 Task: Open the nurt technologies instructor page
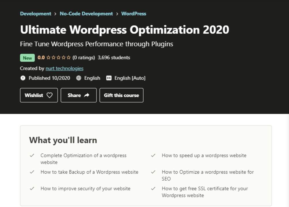click(x=64, y=69)
